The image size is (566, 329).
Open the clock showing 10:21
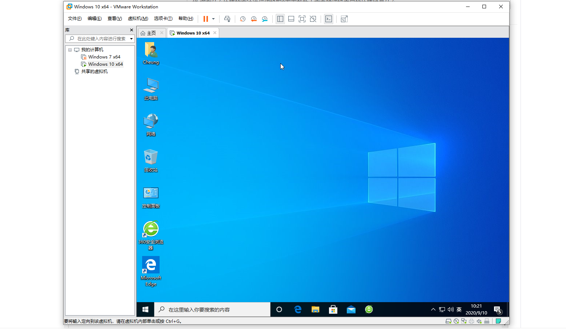pos(476,309)
